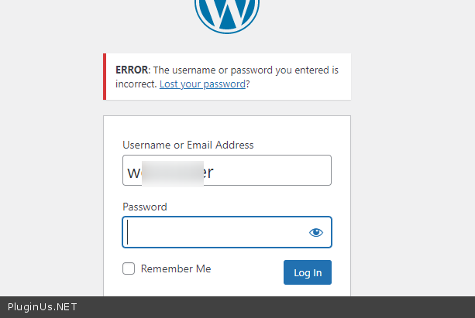Click the error notice's white background
Viewport: 475px width, 318px height.
point(302,87)
